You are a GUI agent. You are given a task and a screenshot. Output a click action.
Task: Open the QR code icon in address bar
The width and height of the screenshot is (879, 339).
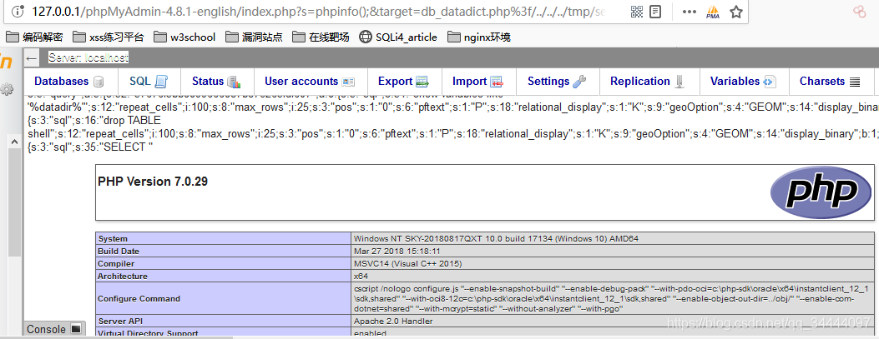pos(638,12)
